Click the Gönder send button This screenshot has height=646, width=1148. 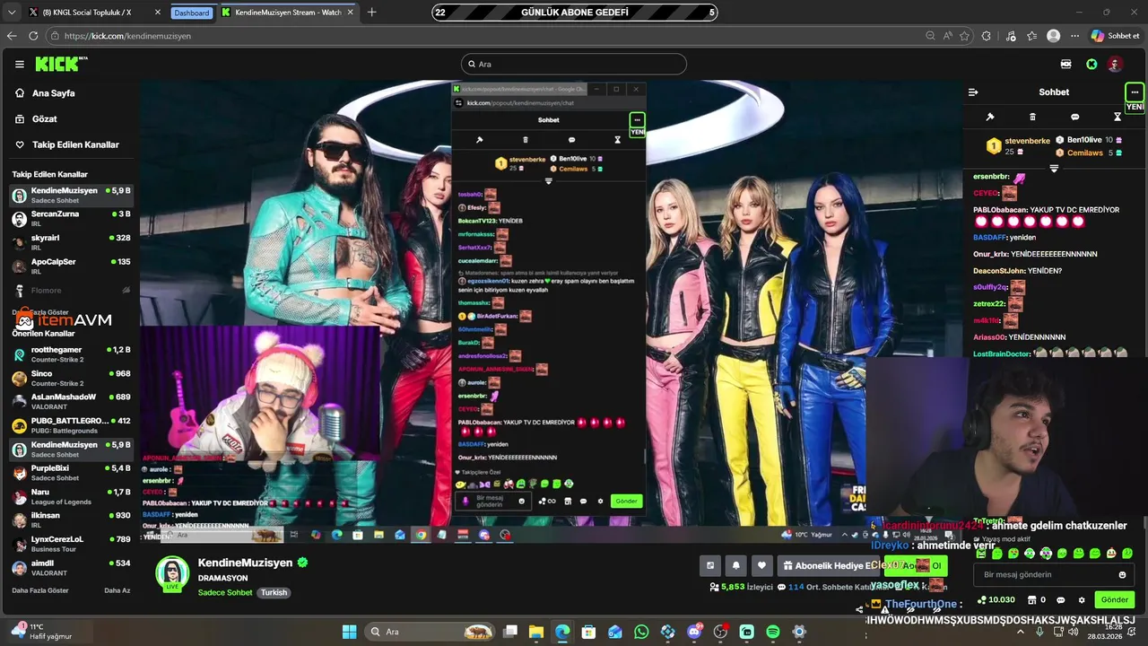pos(1115,599)
